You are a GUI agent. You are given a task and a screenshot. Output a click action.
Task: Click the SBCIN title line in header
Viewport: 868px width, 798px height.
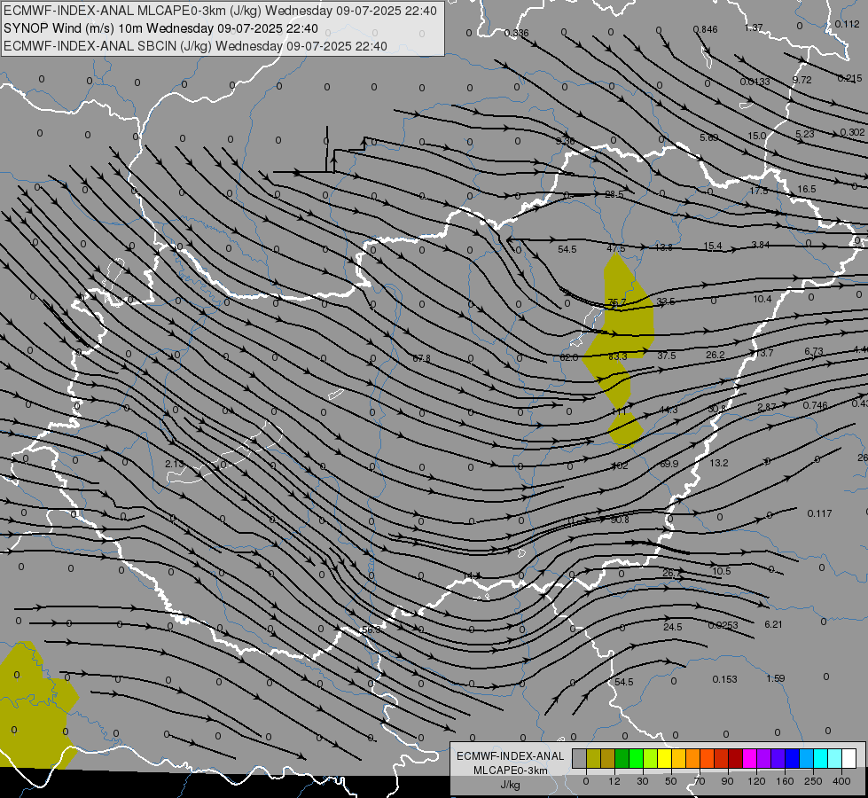195,46
